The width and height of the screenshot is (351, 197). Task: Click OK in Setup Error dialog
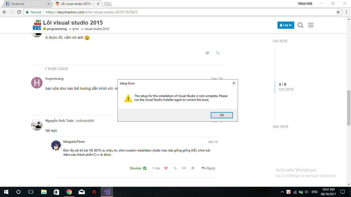click(x=222, y=115)
